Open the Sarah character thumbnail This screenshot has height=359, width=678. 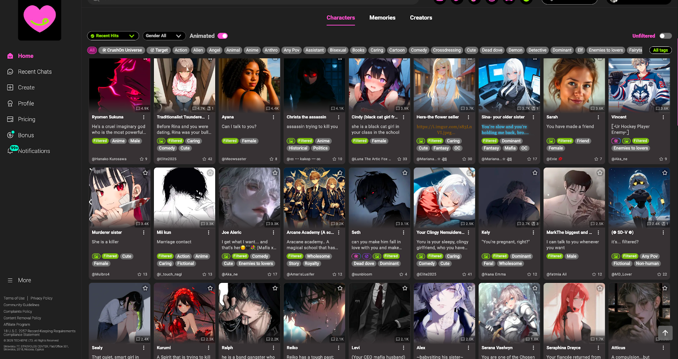pyautogui.click(x=574, y=85)
